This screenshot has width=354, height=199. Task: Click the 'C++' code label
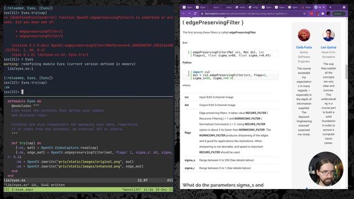point(185,43)
